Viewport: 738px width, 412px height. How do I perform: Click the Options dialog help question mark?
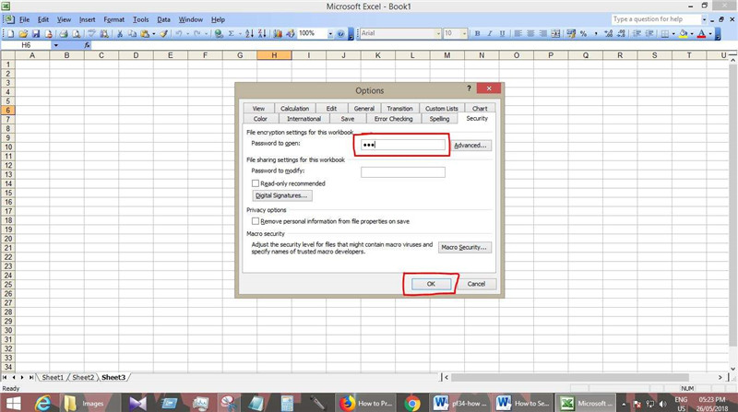tap(469, 88)
